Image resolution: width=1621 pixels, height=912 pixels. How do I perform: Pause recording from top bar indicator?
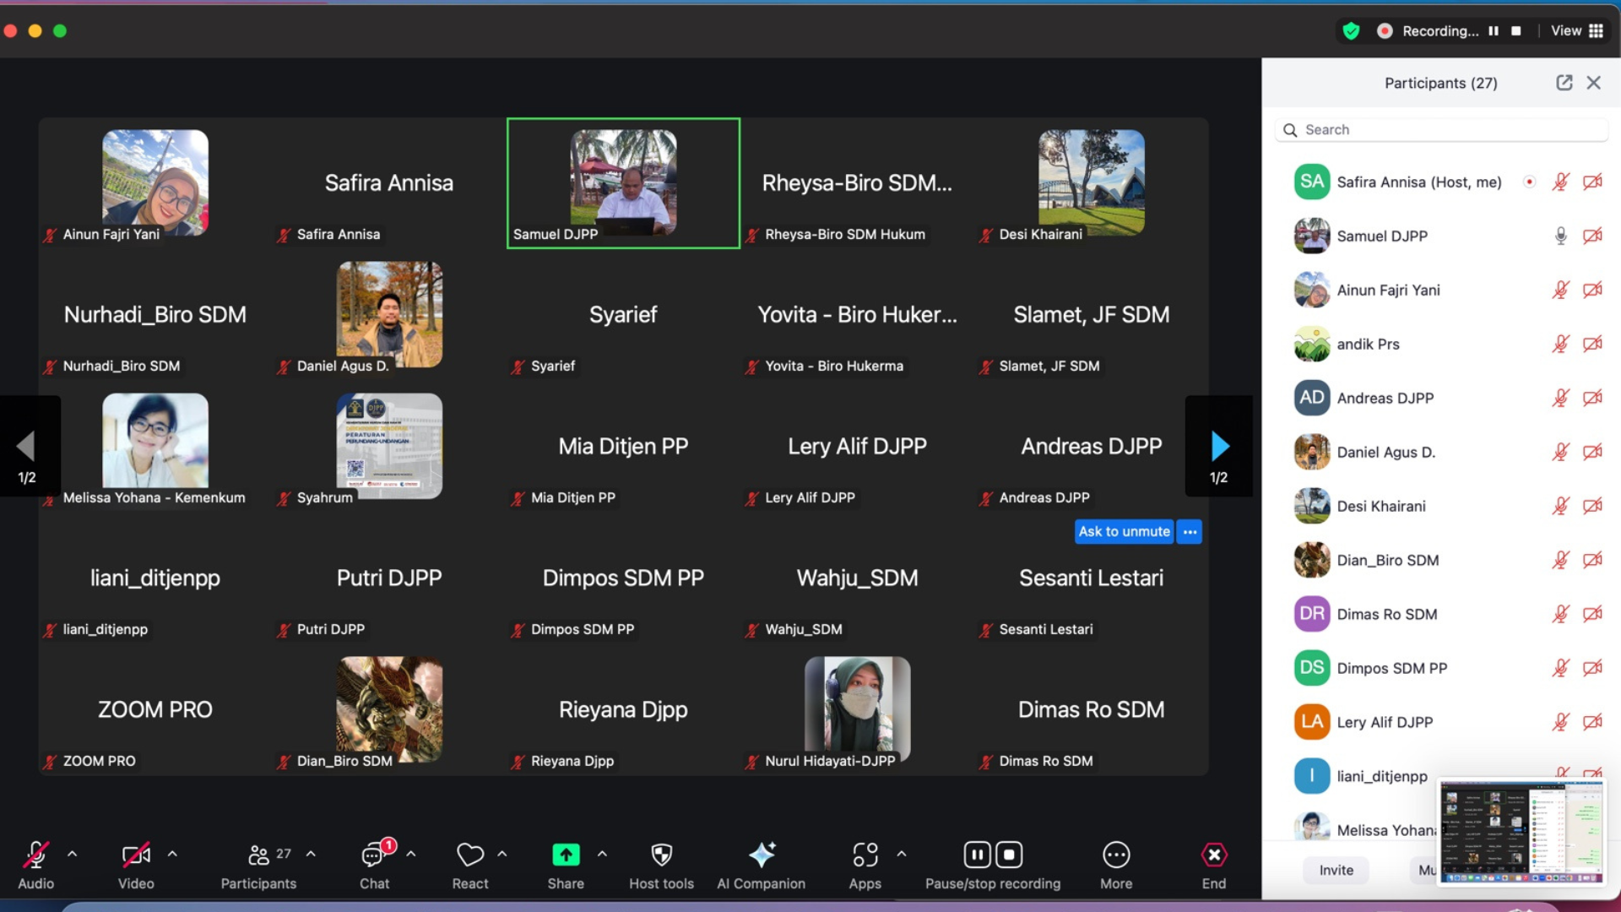pos(1494,31)
